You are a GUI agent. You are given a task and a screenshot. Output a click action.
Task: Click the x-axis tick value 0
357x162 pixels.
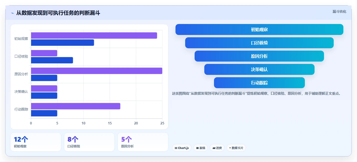point(31,123)
